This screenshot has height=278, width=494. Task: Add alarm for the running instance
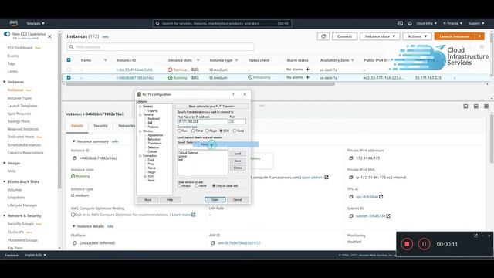point(307,77)
